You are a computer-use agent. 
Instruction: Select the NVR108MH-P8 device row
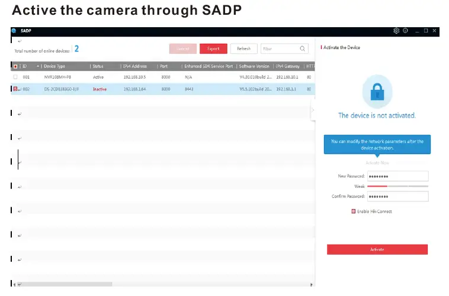(163, 77)
